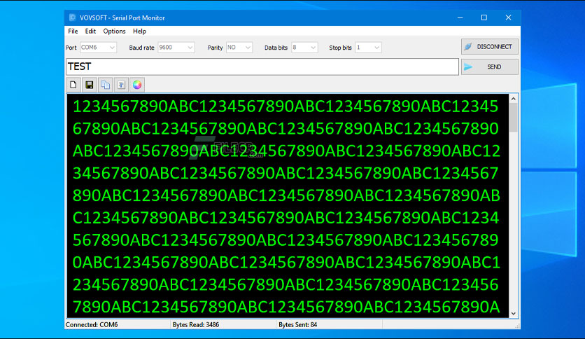Image resolution: width=585 pixels, height=339 pixels.
Task: Click the scrollbar up arrow
Action: click(514, 99)
